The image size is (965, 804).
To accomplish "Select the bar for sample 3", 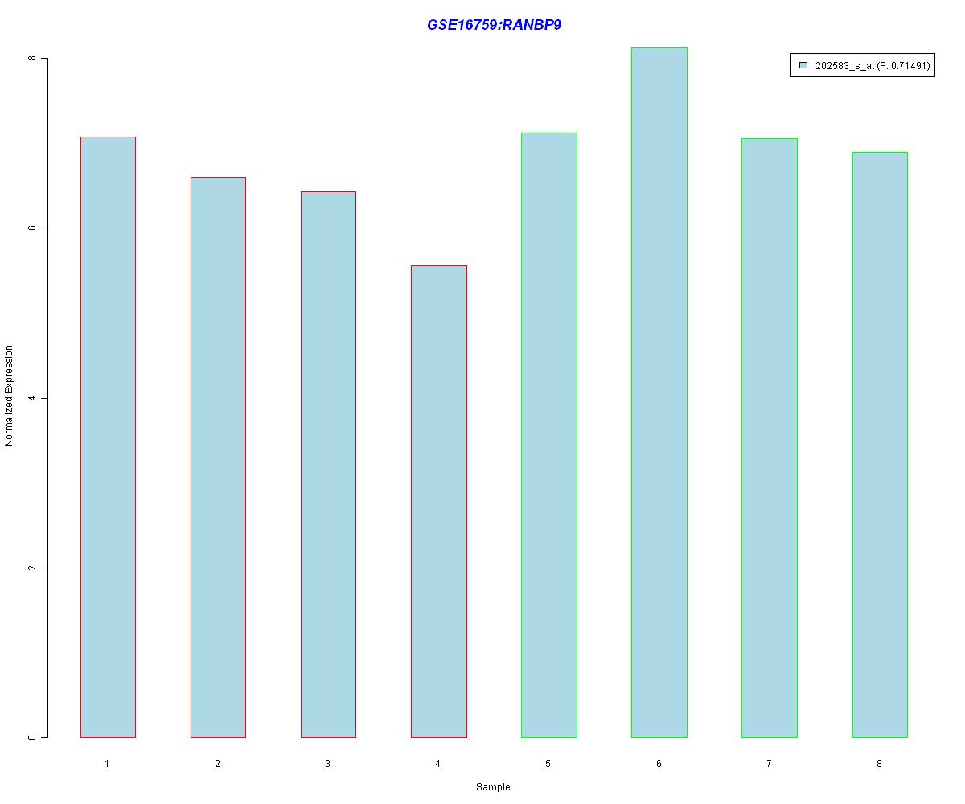I will [328, 465].
